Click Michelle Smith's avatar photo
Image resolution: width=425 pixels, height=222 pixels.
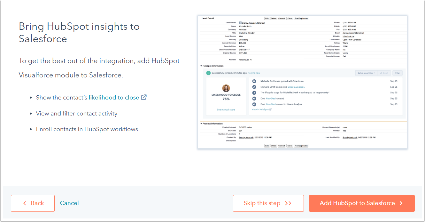226,88
